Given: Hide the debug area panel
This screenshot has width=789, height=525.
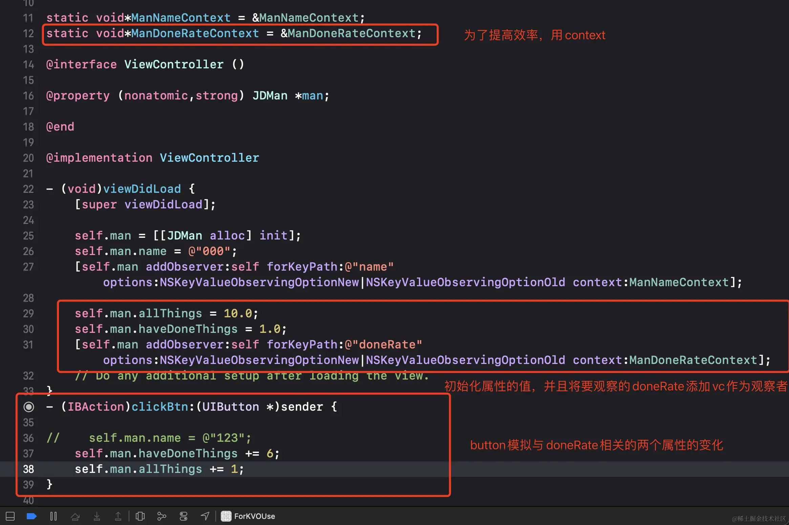Looking at the screenshot, I should point(10,516).
